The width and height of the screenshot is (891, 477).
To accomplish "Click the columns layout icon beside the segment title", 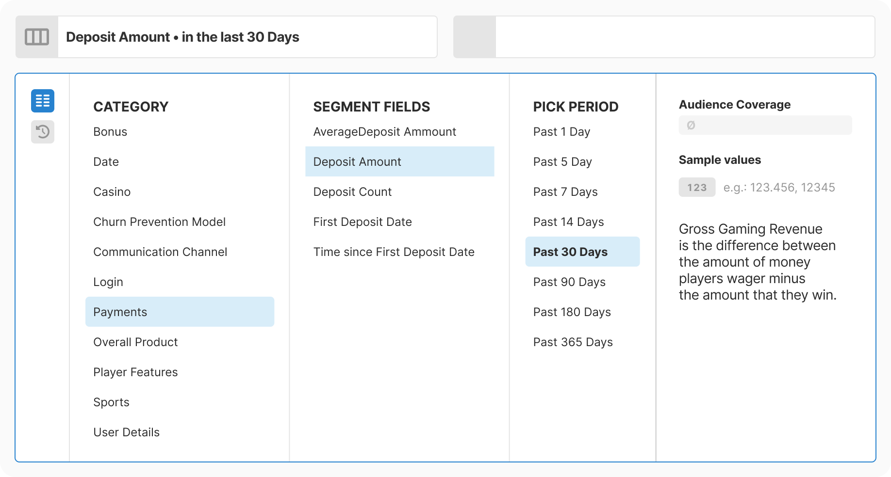I will [x=37, y=36].
